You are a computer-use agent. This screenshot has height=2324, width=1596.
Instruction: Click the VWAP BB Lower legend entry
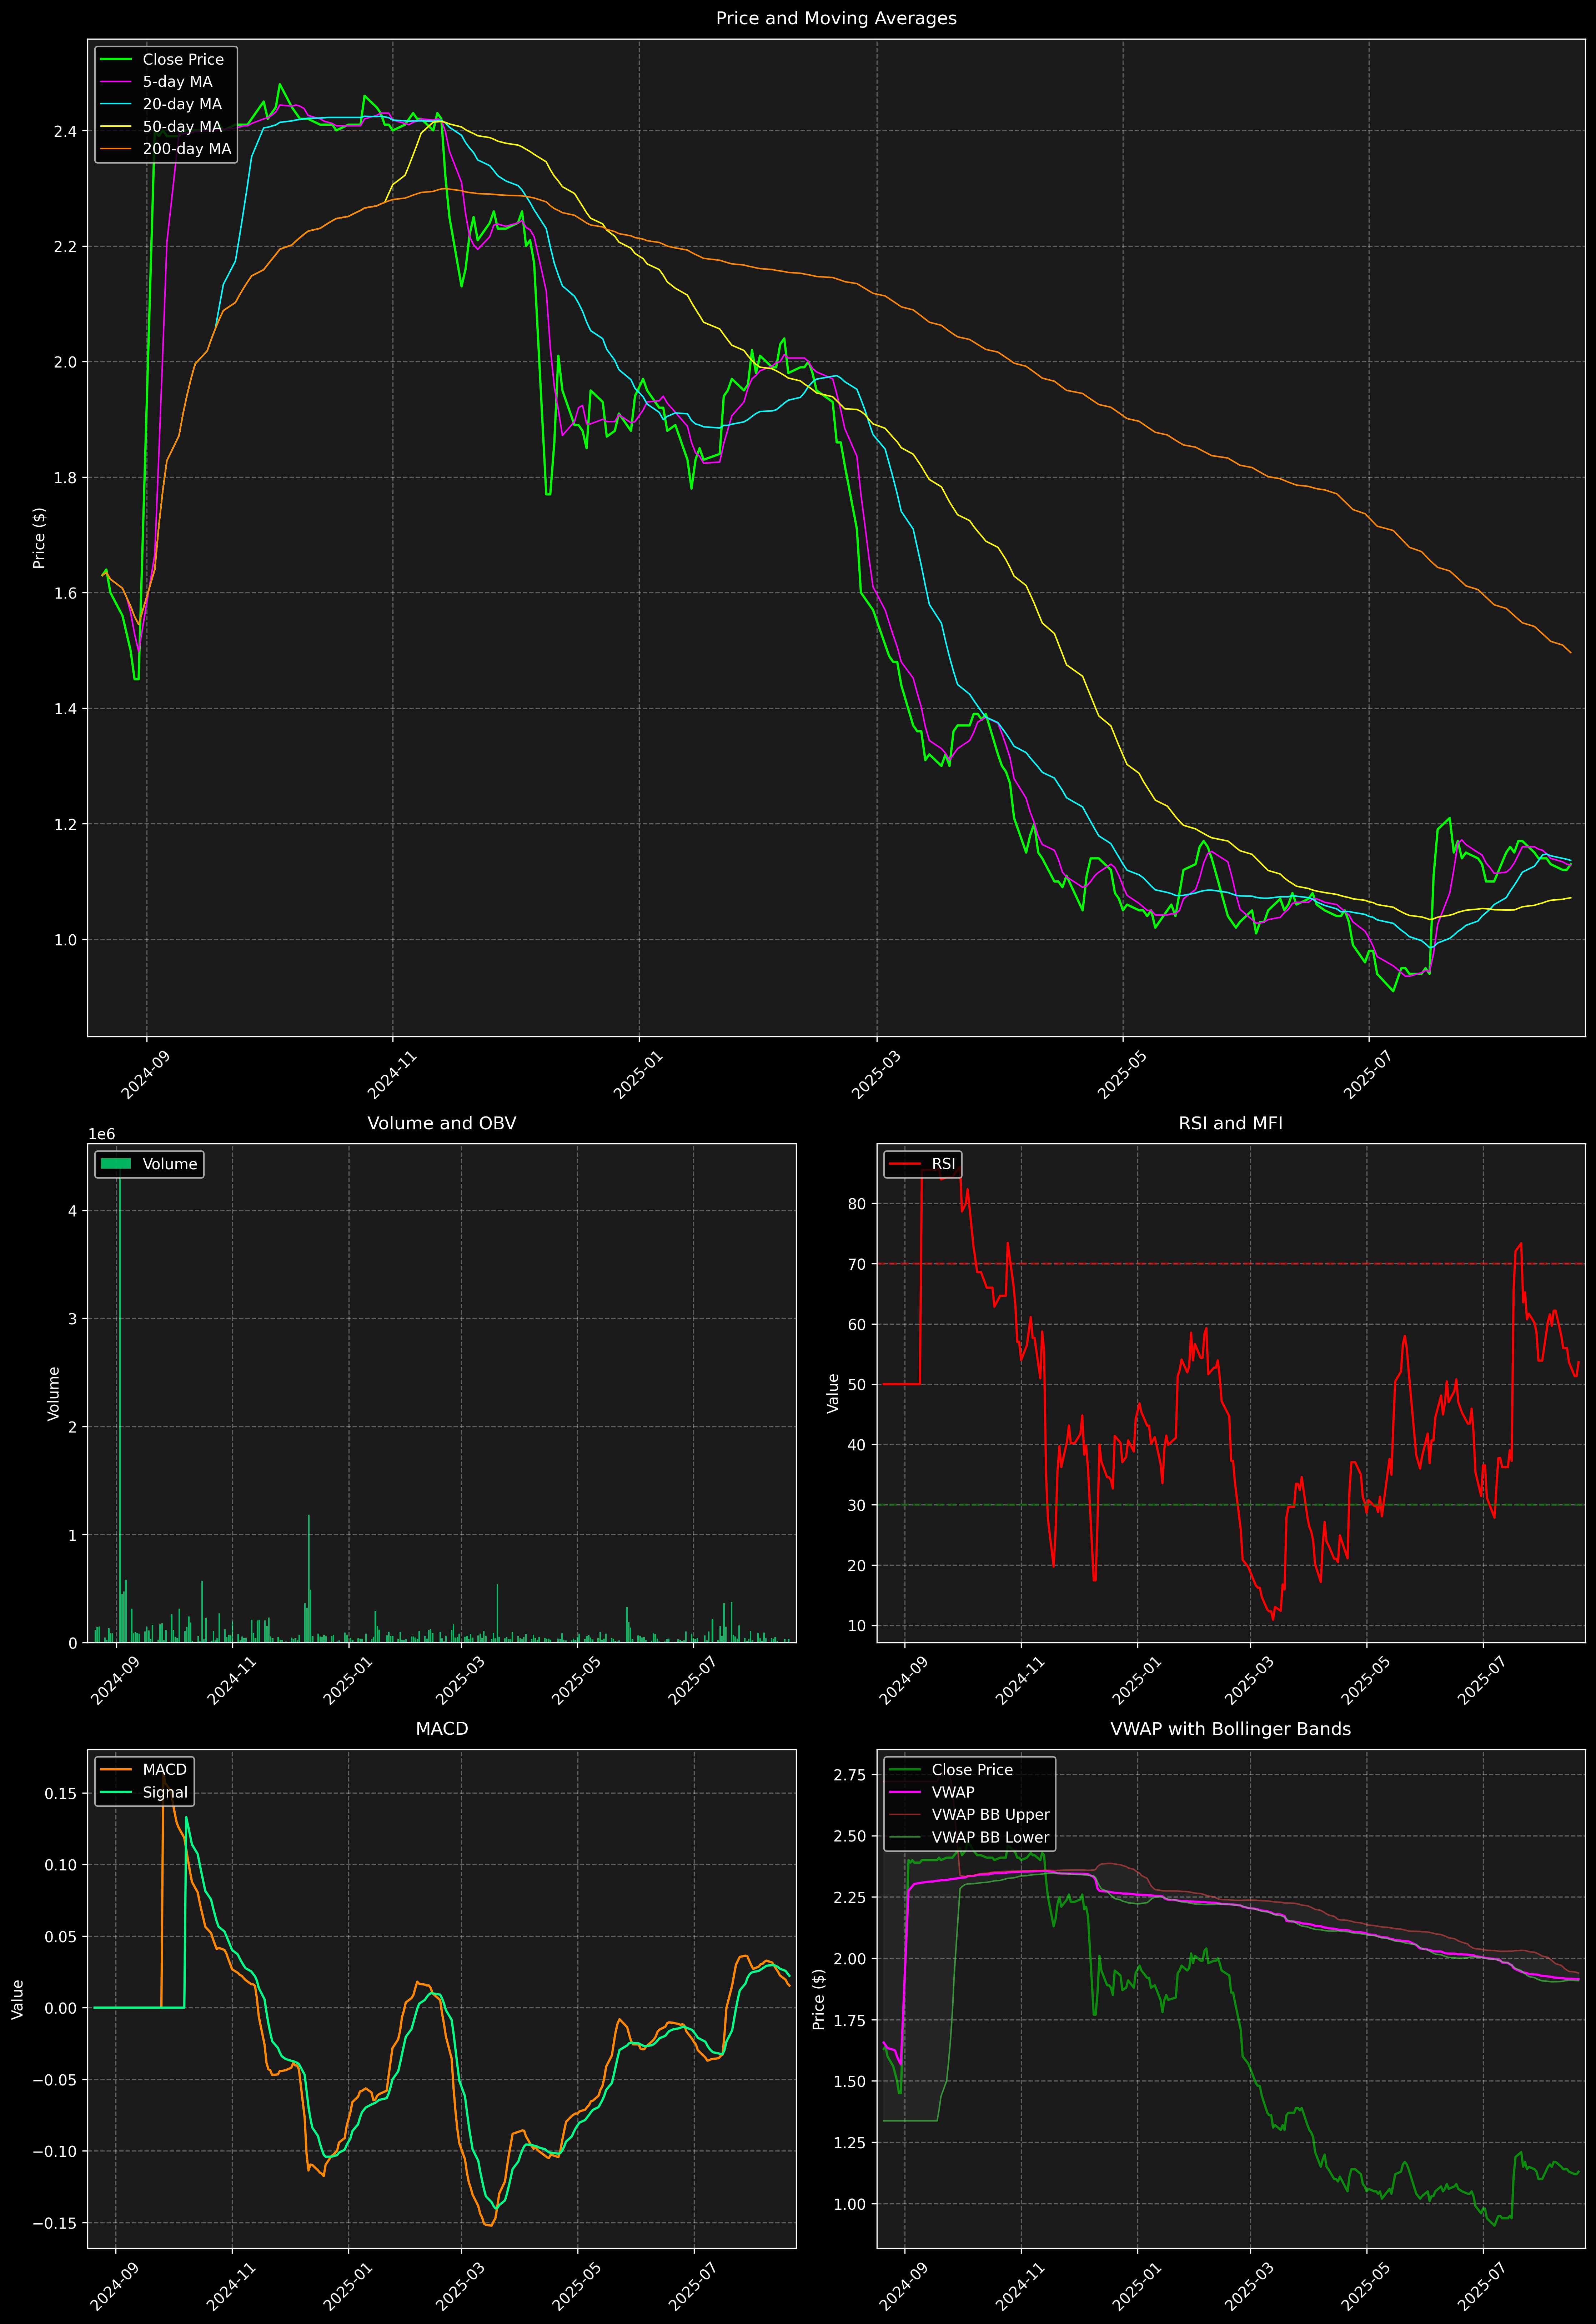(x=990, y=1837)
